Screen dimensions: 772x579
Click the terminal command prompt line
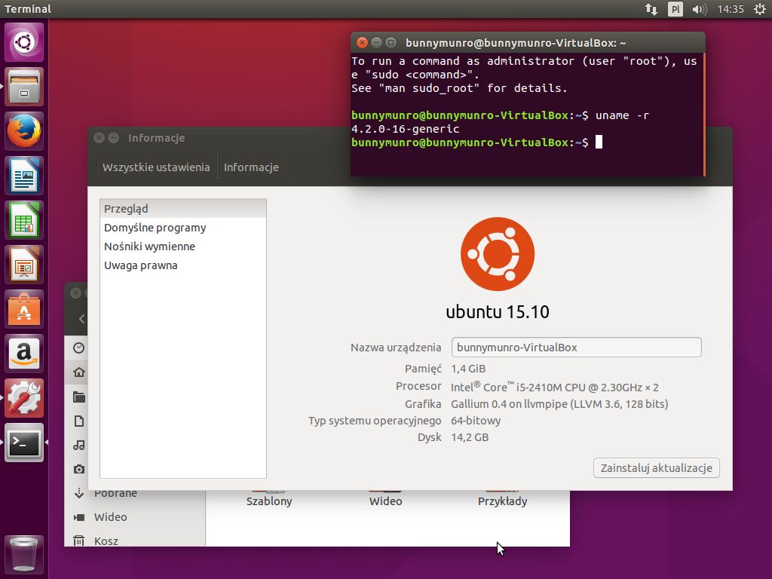[476, 142]
